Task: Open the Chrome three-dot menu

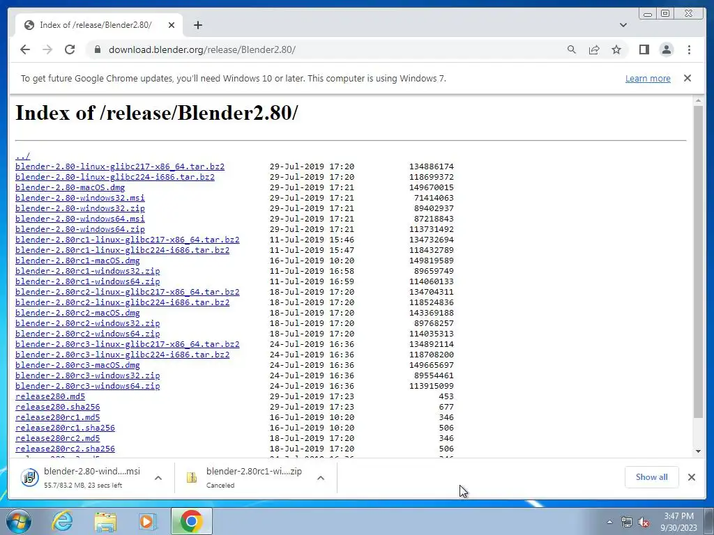Action: point(689,49)
